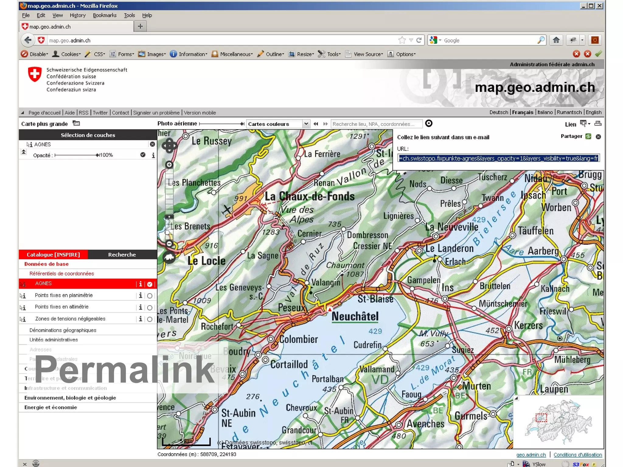Toggle AGNES layer visibility checkmark in selection
Image resolution: width=623 pixels, height=467 pixels.
143,155
